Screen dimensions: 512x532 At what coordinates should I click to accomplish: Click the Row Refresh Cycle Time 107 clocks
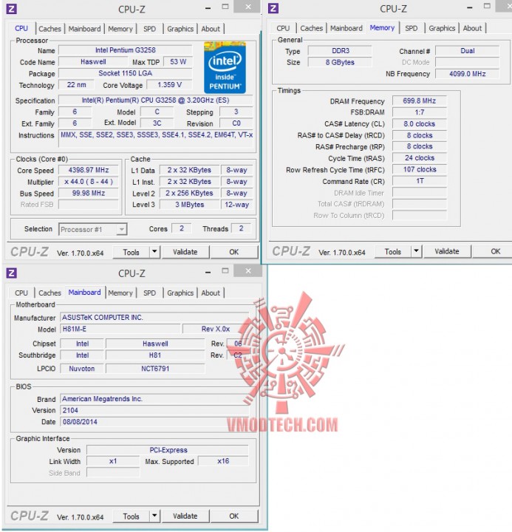point(420,169)
